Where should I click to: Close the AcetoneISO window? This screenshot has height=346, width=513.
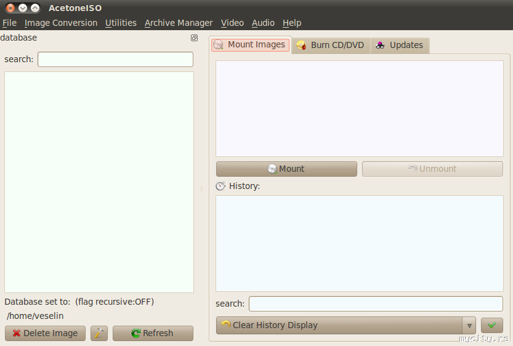[x=10, y=8]
